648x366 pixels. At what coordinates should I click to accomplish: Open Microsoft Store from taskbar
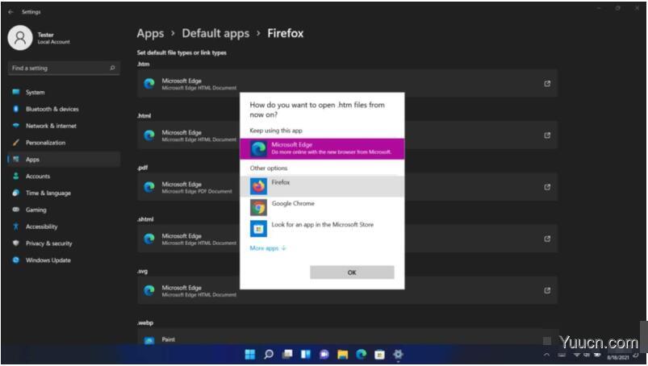coord(380,355)
